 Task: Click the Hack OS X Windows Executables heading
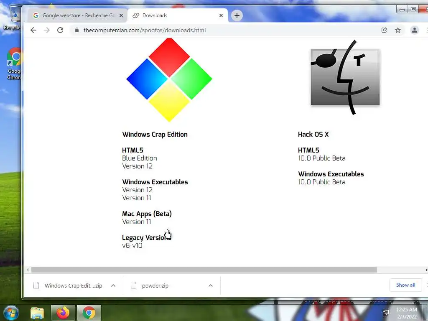click(331, 174)
